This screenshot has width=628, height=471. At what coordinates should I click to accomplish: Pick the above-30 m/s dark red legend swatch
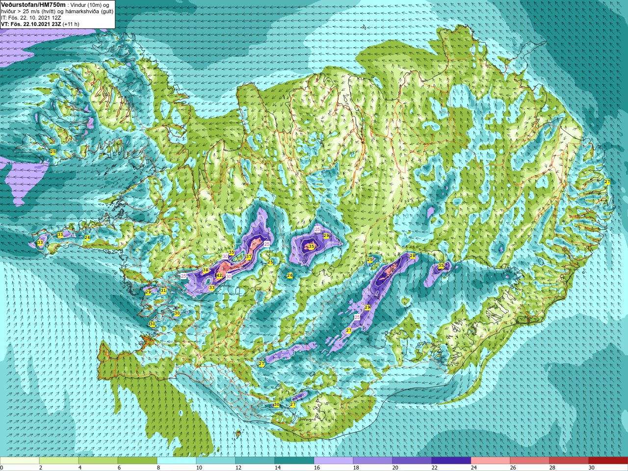click(608, 461)
